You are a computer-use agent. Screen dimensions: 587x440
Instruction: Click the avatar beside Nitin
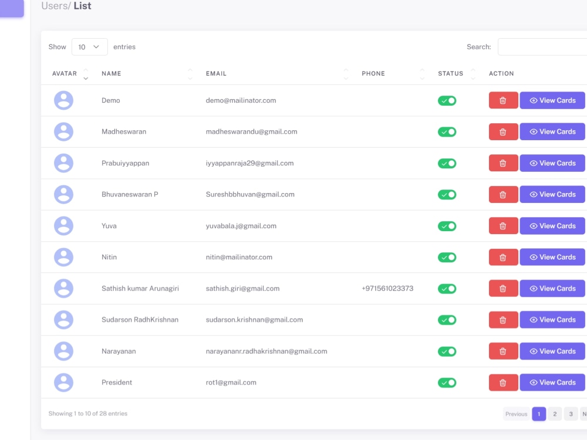click(63, 257)
